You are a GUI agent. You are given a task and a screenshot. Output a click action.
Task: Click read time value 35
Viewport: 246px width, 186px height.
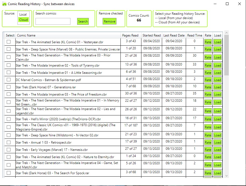pos(195,93)
